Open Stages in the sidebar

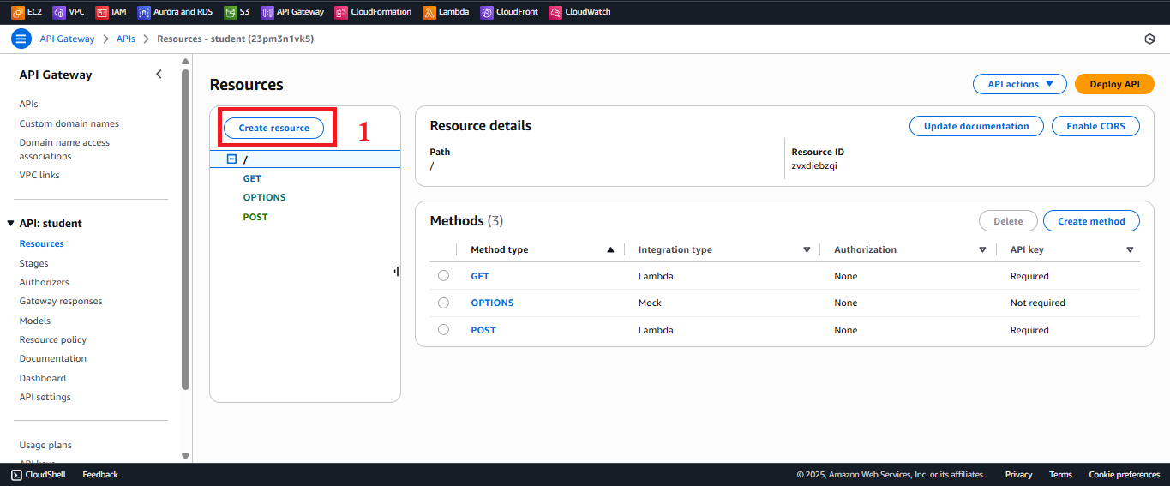point(34,263)
